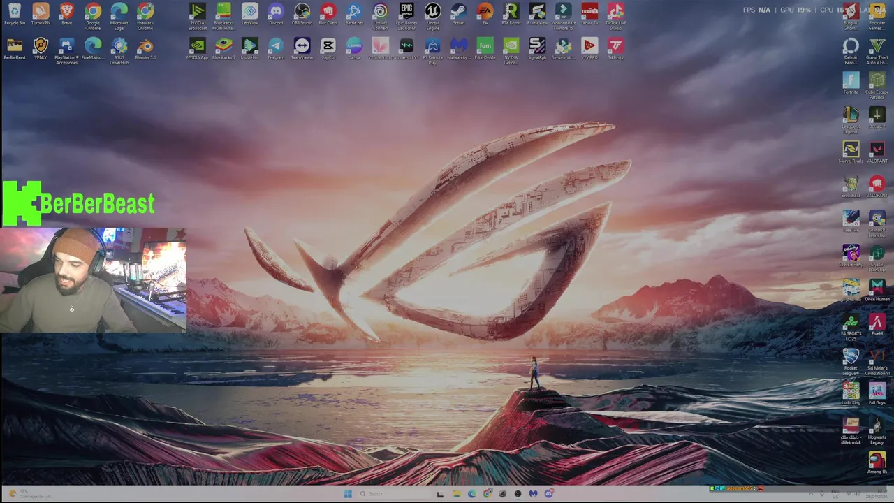
Task: Launch the League of Legends icon
Action: 851,120
